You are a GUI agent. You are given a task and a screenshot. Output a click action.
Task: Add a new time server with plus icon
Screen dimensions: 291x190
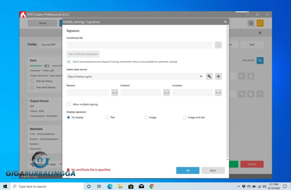pos(218,76)
